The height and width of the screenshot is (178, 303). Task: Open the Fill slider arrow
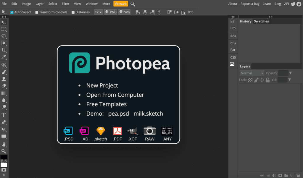(289, 80)
